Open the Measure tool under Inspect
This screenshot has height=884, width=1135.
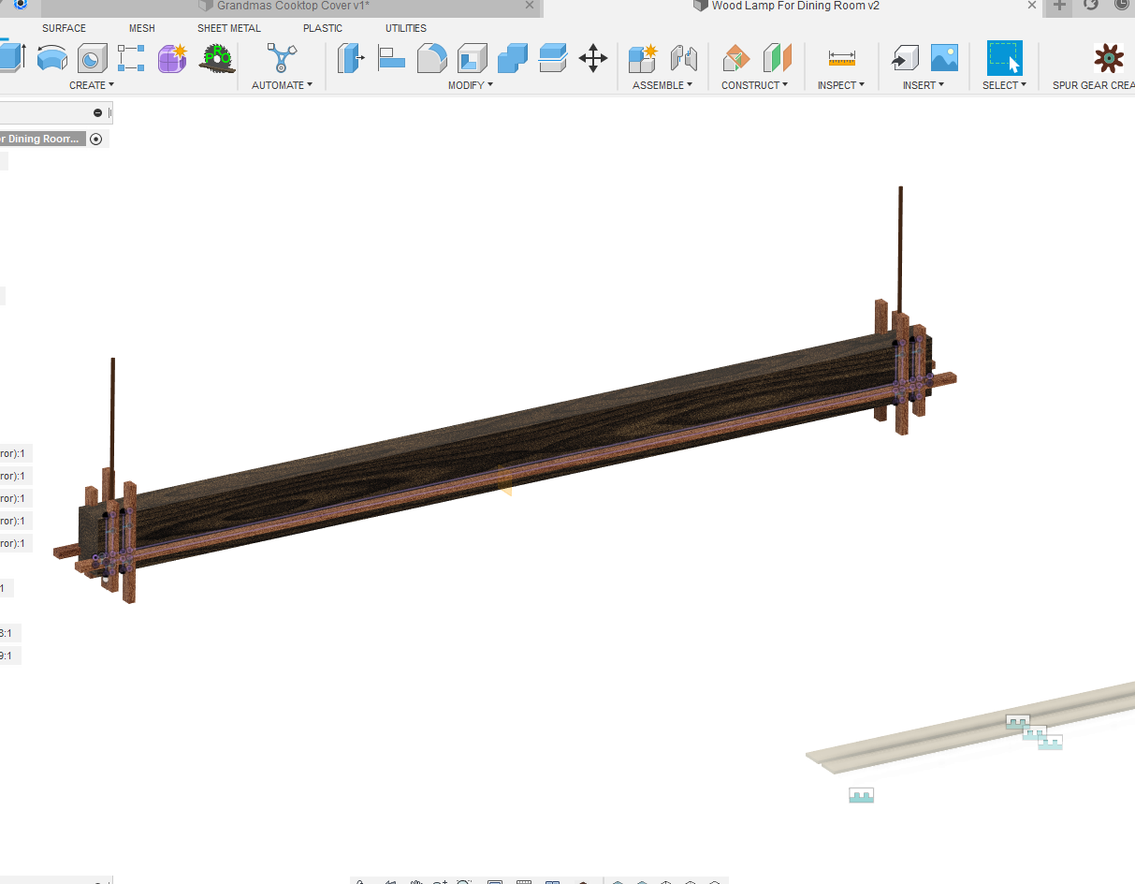(x=841, y=58)
